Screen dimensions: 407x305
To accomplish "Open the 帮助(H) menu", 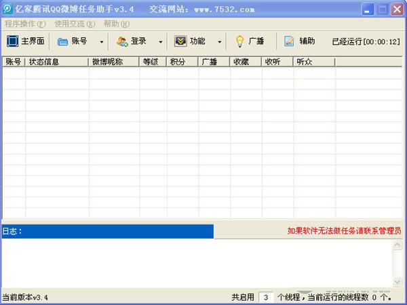I will pos(117,24).
